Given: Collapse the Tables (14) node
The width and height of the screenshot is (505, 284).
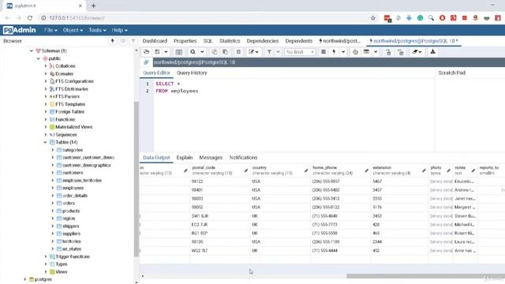Looking at the screenshot, I should point(46,142).
